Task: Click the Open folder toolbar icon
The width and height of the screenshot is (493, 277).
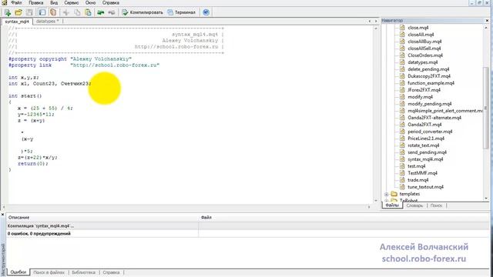Action: point(18,12)
